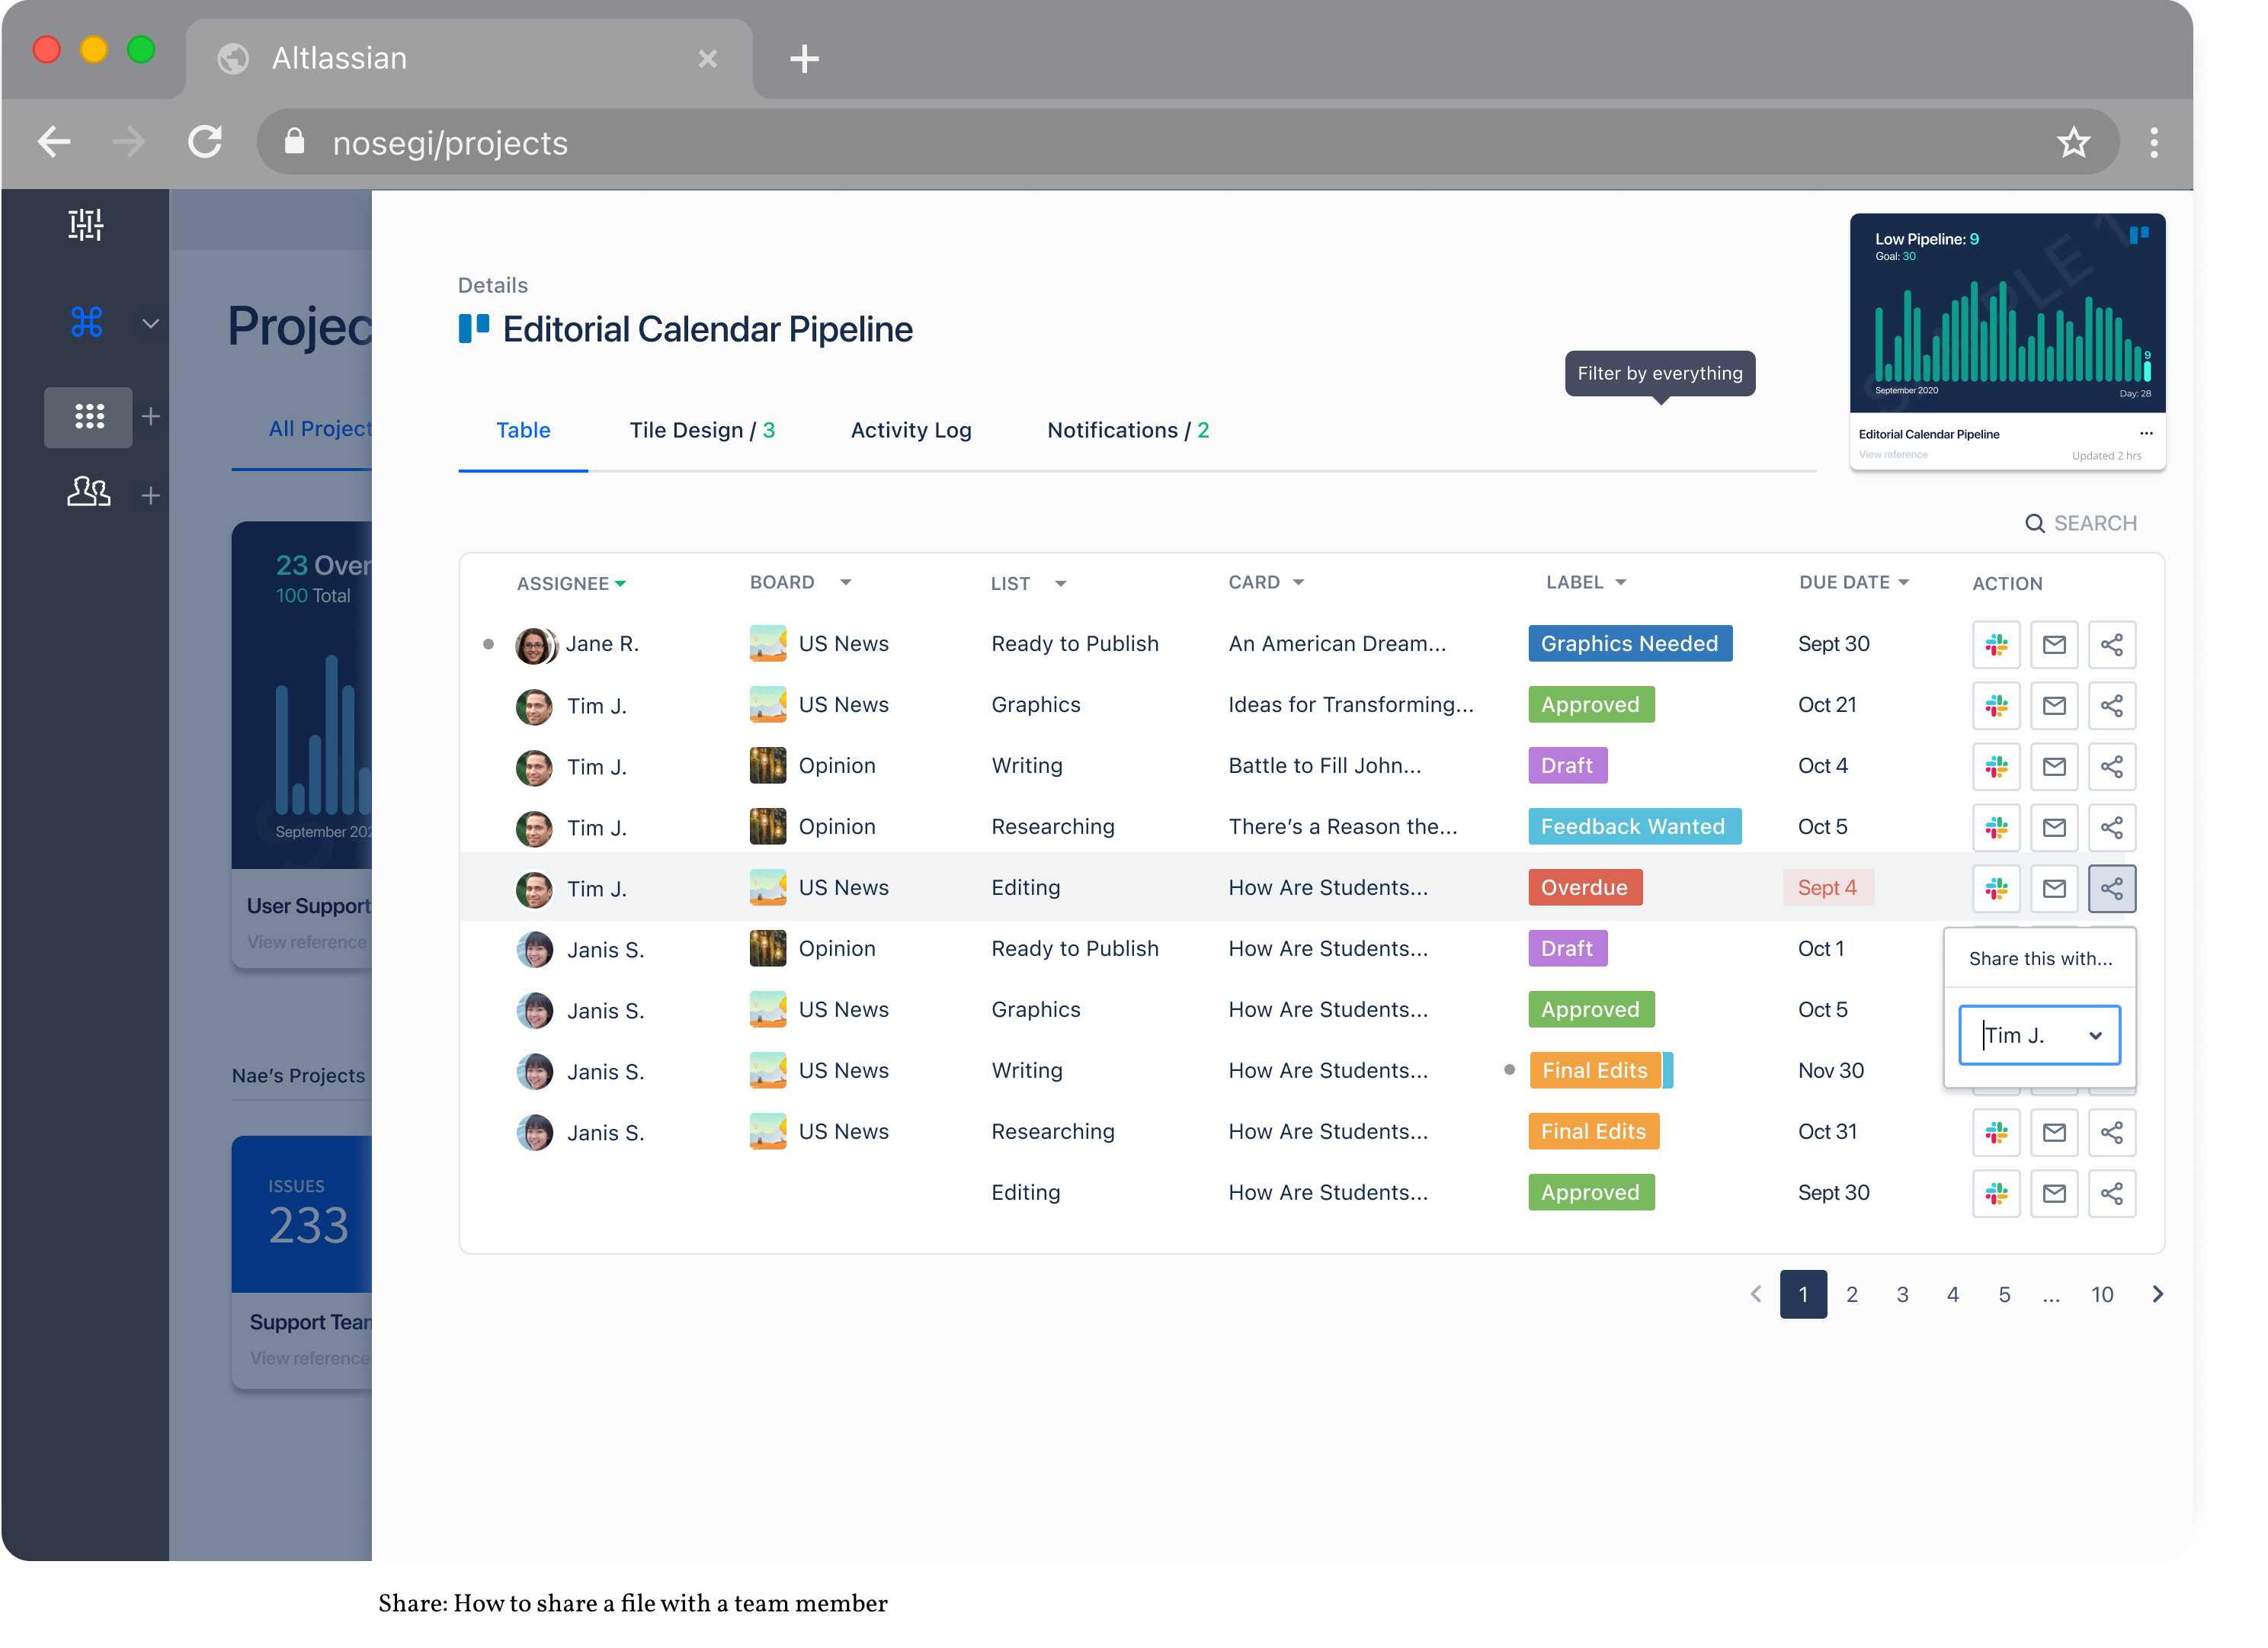Select the blue command icon in the sidebar
The image size is (2268, 1648).
(88, 322)
